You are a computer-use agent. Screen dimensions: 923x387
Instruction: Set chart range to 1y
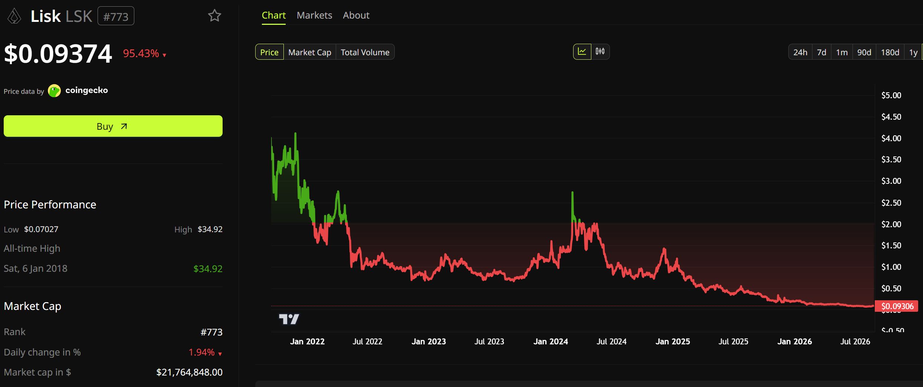coord(913,52)
